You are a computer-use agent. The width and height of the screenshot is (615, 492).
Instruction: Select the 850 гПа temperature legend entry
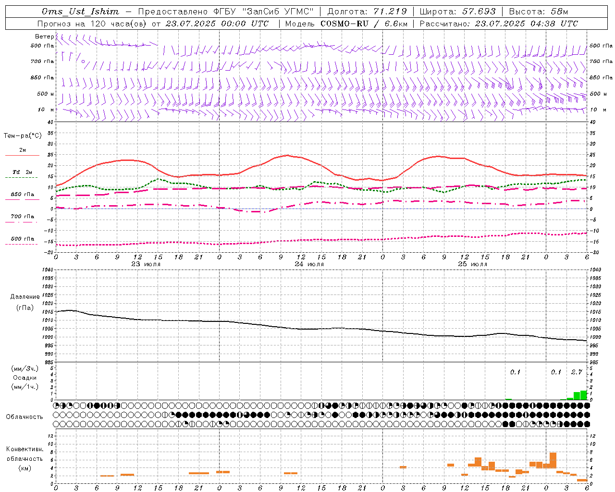(x=23, y=194)
